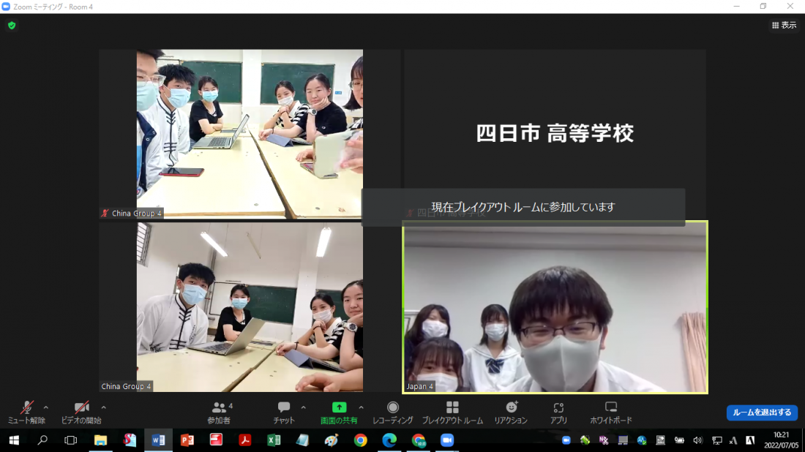Open Task View in the taskbar
Viewport: 805px width, 452px height.
71,440
